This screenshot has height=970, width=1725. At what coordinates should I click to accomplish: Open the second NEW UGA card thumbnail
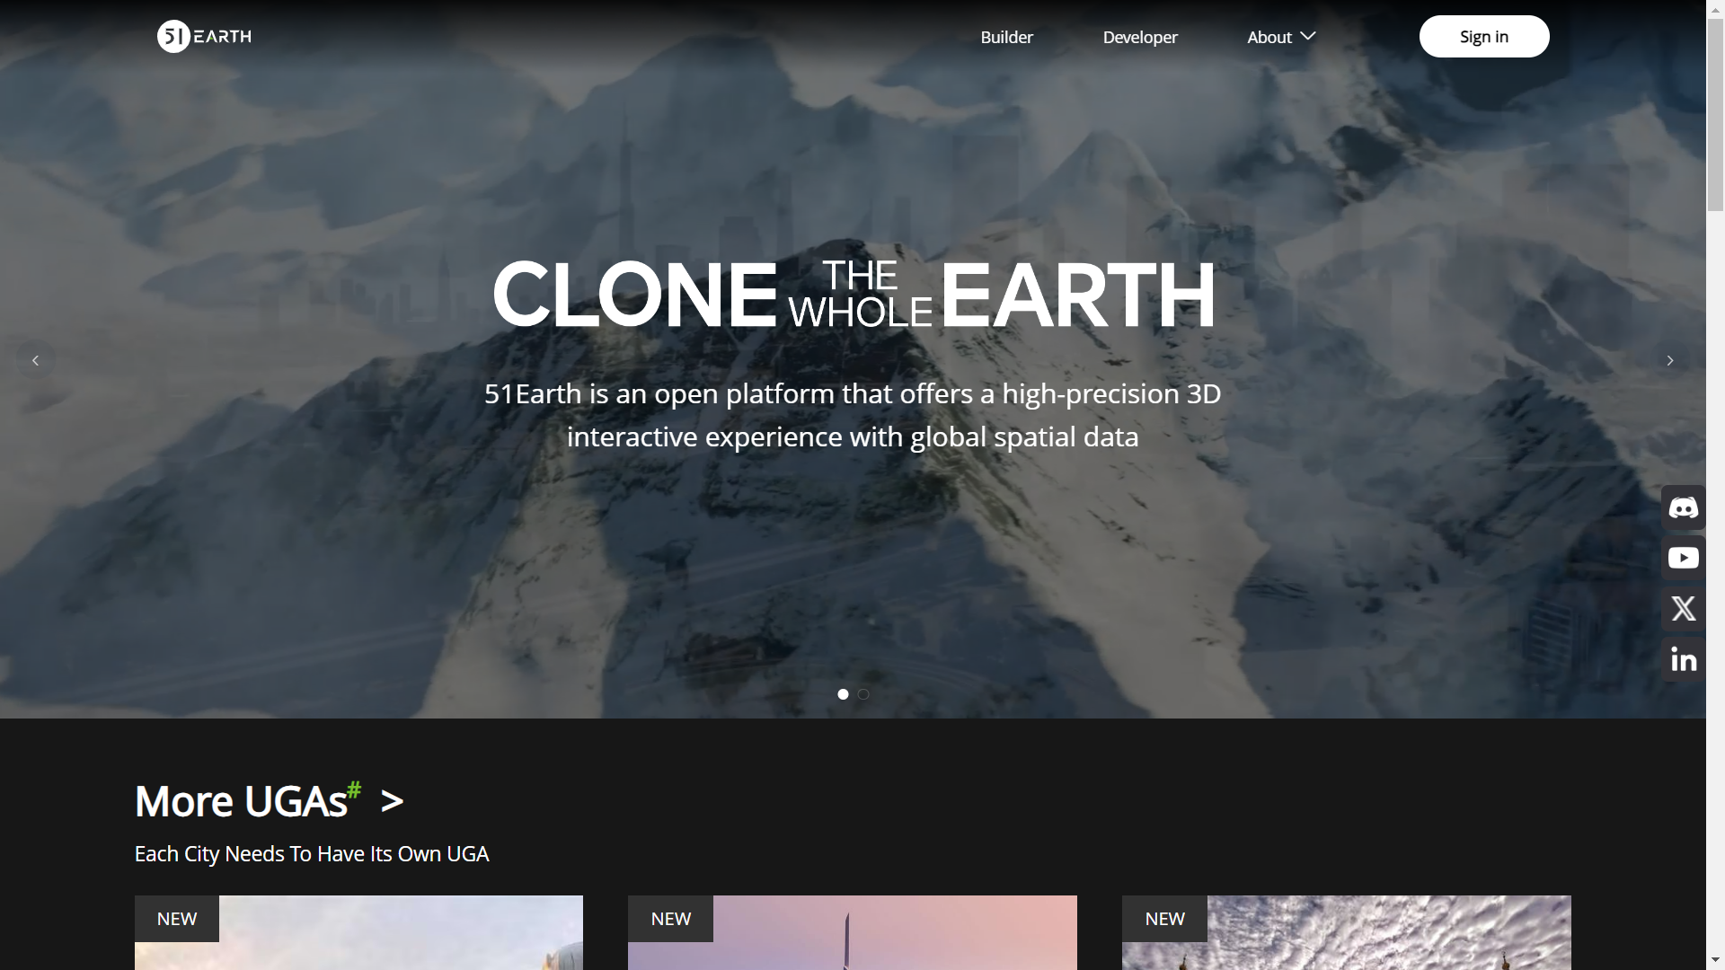853,932
